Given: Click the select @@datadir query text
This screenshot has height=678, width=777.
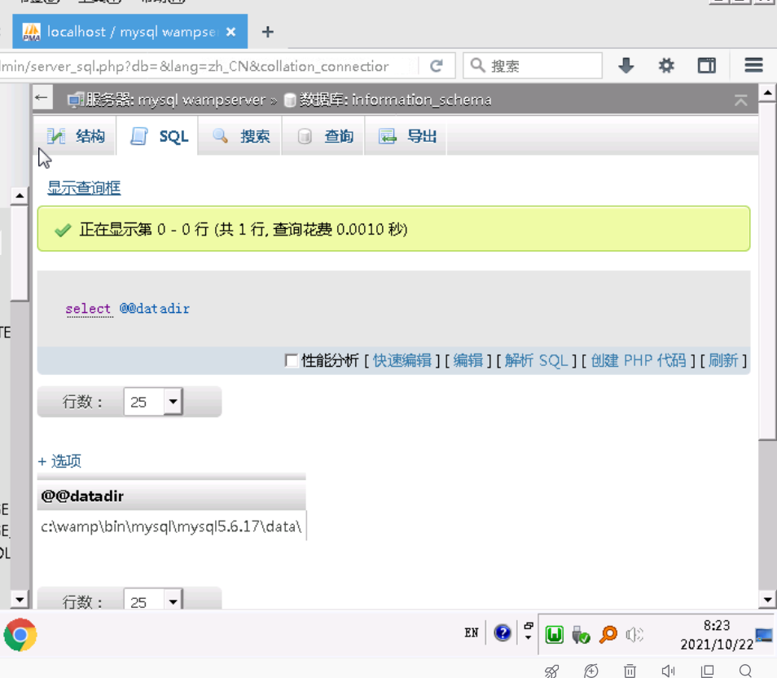Looking at the screenshot, I should point(127,309).
